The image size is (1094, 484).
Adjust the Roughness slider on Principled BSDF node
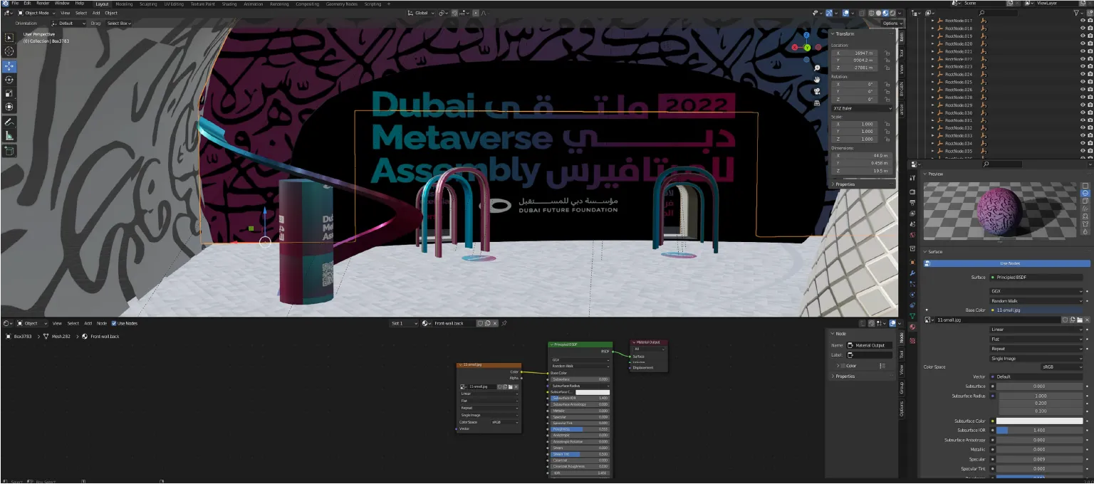pyautogui.click(x=580, y=429)
